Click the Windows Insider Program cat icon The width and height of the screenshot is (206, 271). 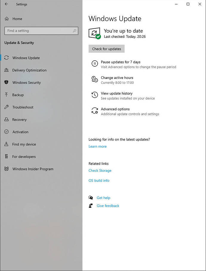click(6, 169)
